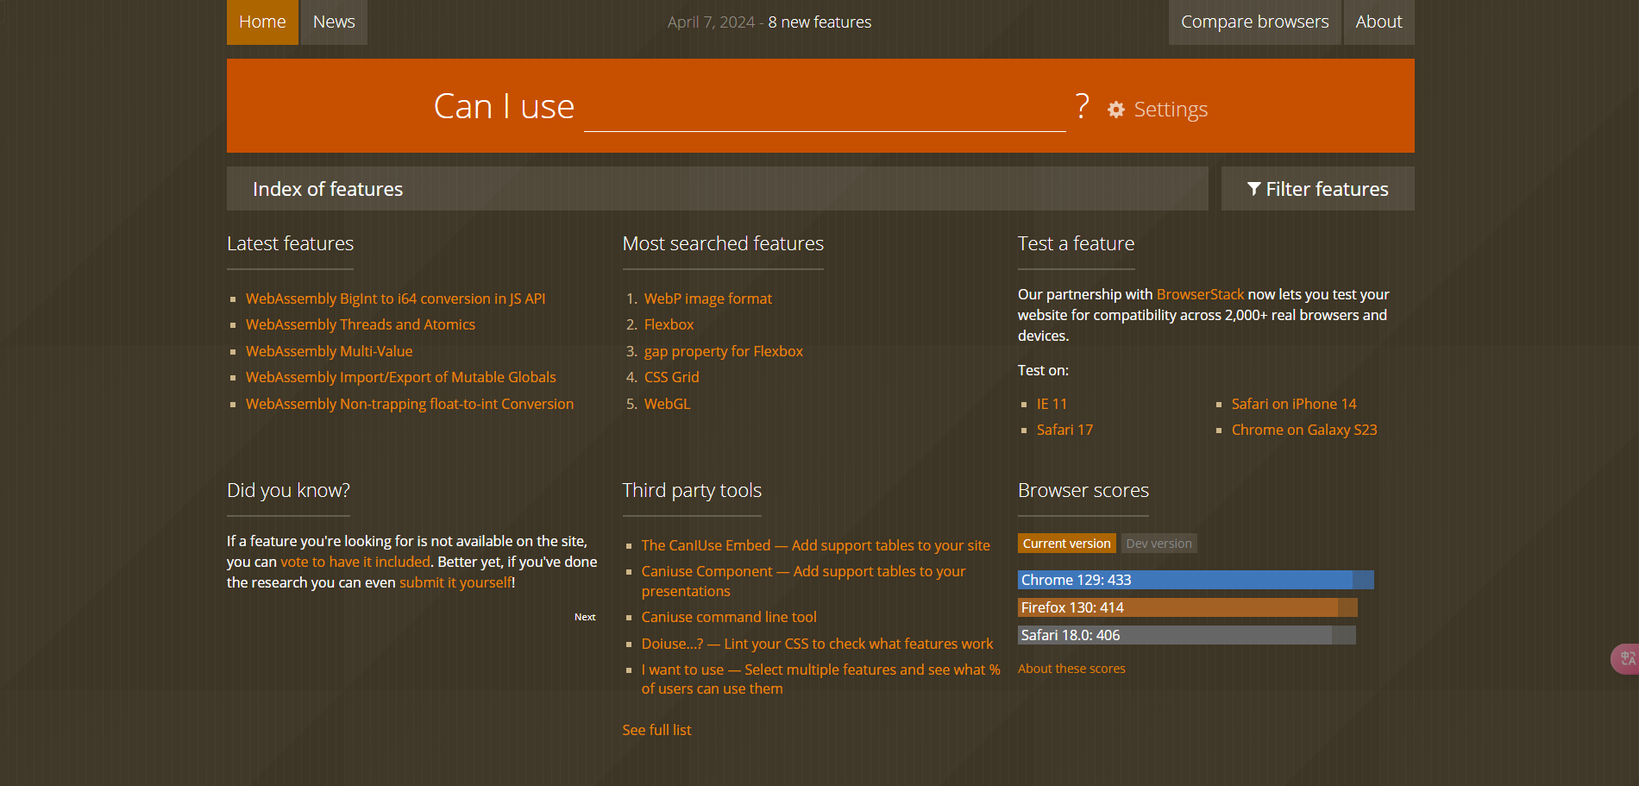Open The CanIUse Embed tool link
The width and height of the screenshot is (1639, 786).
click(815, 545)
